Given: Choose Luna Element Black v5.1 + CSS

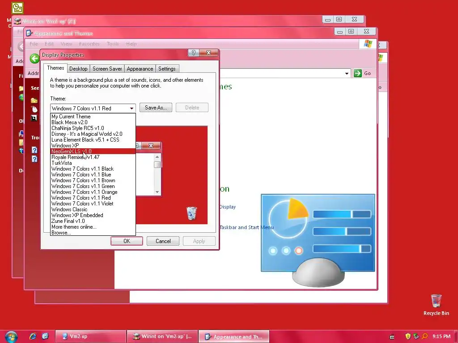Looking at the screenshot, I should 93,140.
